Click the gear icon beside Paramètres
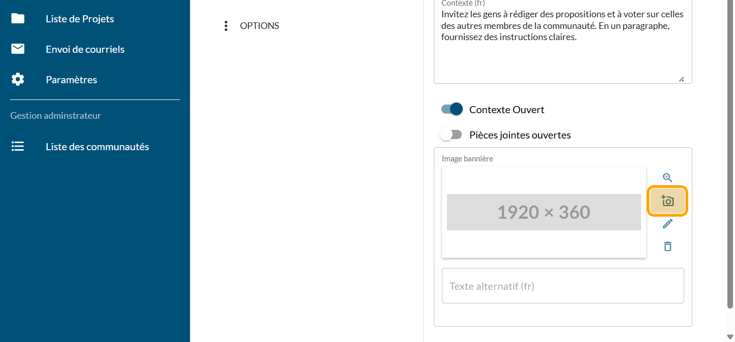 [18, 80]
